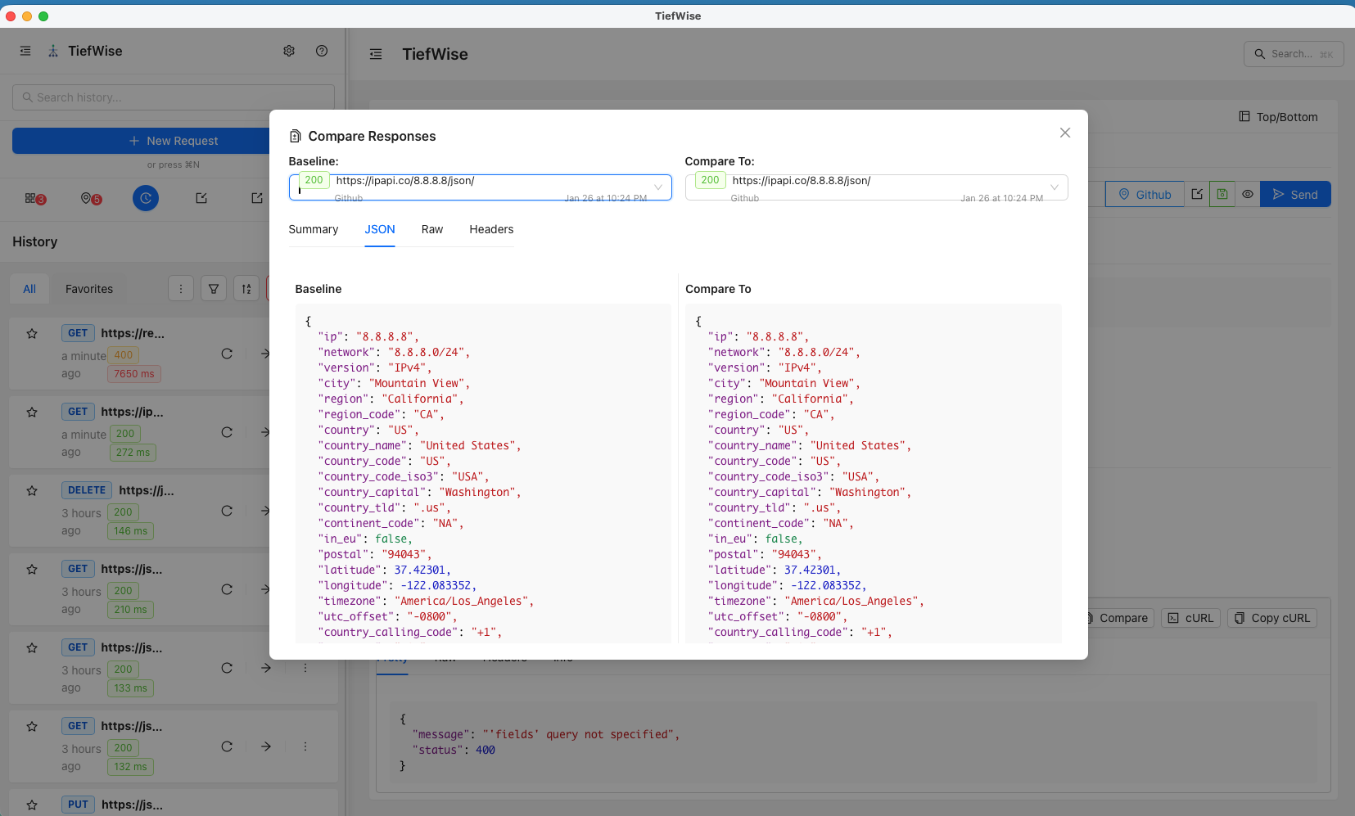Star the DELETE https://j... history entry
The image size is (1355, 816).
pos(32,491)
